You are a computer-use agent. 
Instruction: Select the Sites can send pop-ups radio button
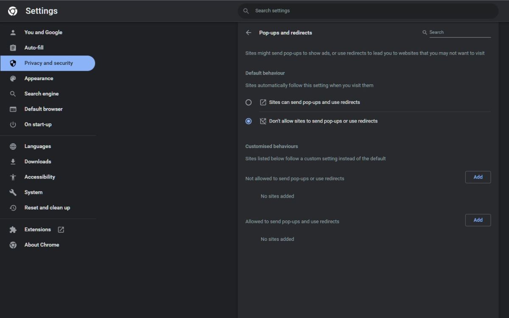click(x=248, y=102)
